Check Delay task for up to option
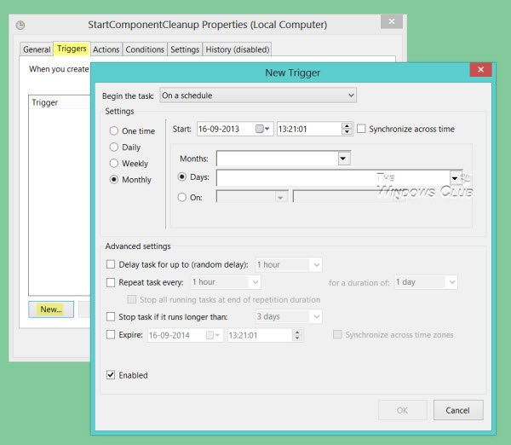The height and width of the screenshot is (445, 511). [x=111, y=265]
